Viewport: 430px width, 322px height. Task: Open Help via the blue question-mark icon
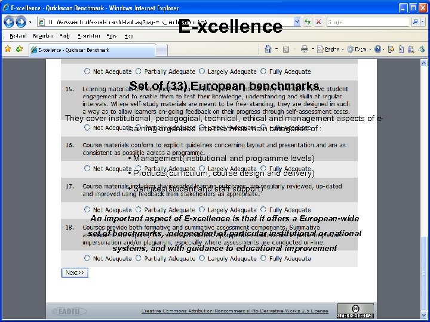pos(377,49)
